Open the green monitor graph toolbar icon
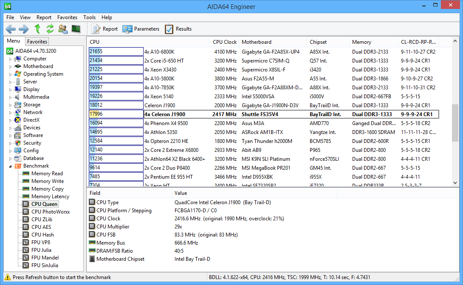 point(76,29)
